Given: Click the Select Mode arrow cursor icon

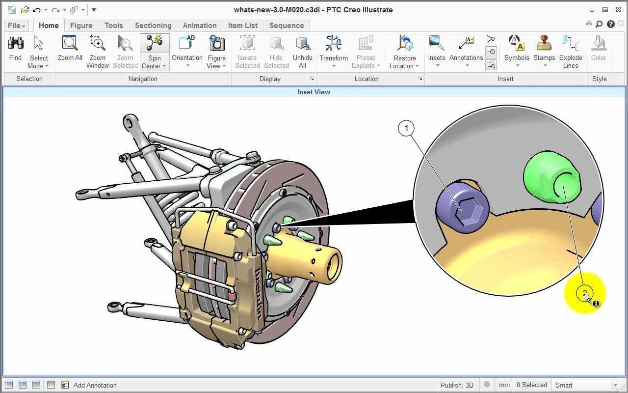Looking at the screenshot, I should [x=39, y=43].
